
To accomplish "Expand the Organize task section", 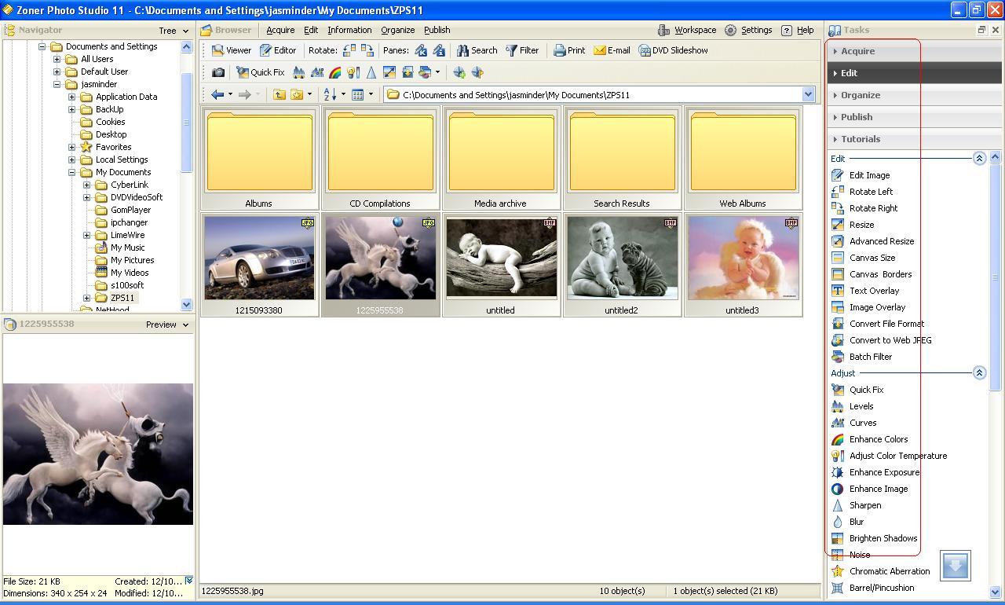I will tap(861, 94).
